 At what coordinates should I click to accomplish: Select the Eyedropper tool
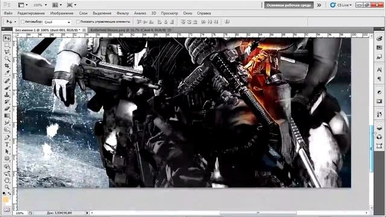[x=7, y=73]
